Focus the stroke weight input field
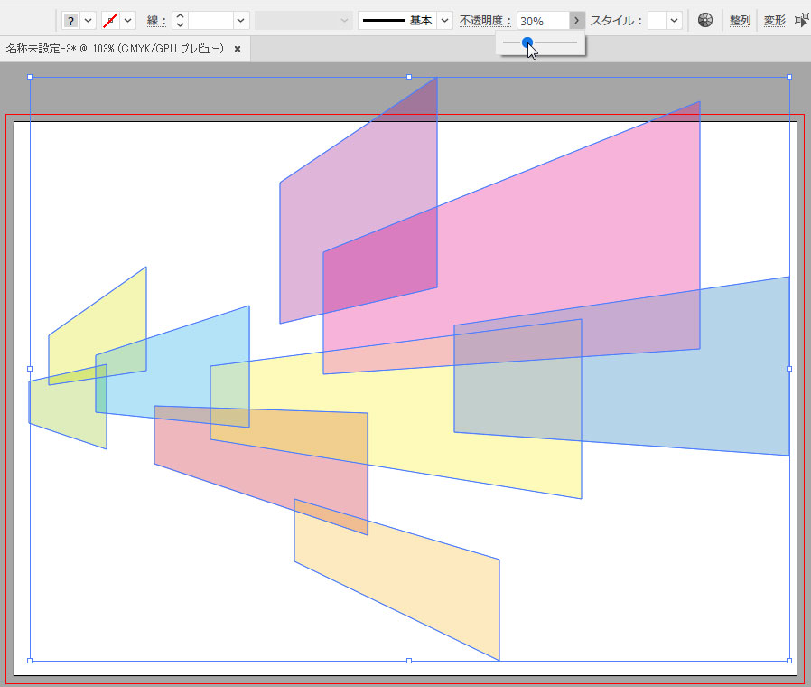This screenshot has width=811, height=687. 210,21
